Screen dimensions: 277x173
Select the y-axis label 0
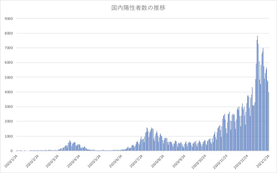point(12,151)
